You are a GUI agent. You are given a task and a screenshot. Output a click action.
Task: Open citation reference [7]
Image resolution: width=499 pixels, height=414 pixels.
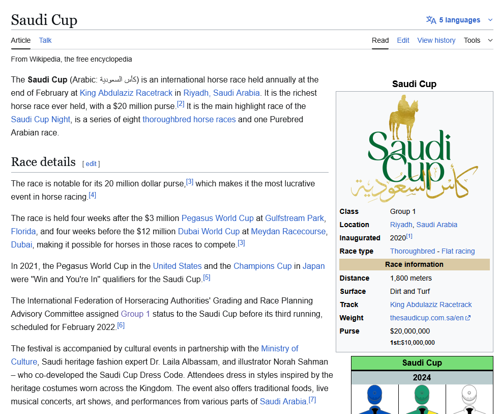[x=312, y=400]
